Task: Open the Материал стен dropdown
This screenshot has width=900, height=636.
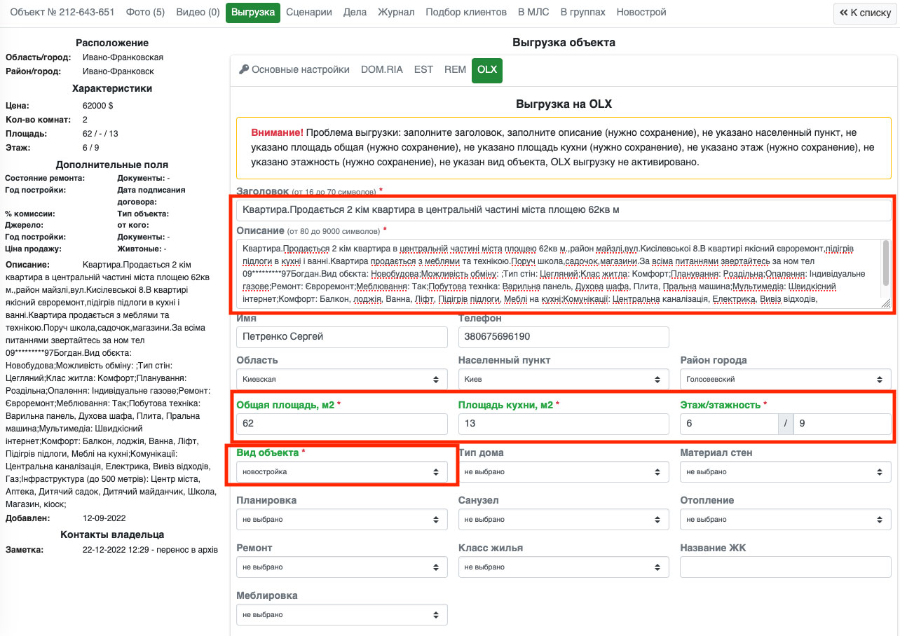Action: (x=786, y=472)
